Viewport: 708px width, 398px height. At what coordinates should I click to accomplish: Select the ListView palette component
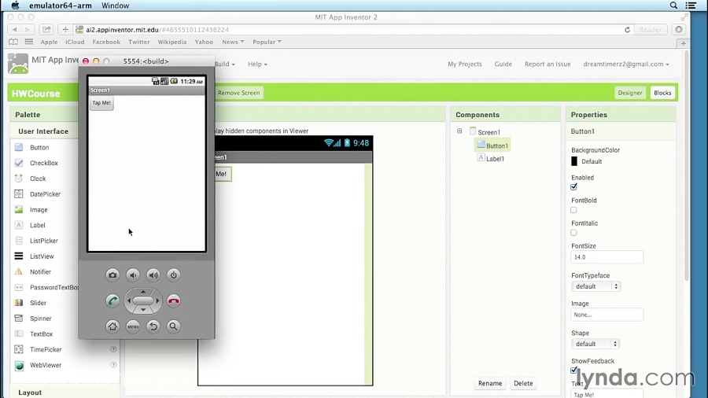point(42,256)
